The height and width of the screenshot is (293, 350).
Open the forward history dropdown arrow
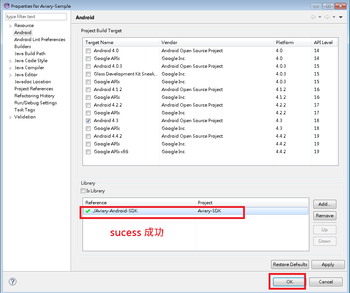tap(334, 17)
